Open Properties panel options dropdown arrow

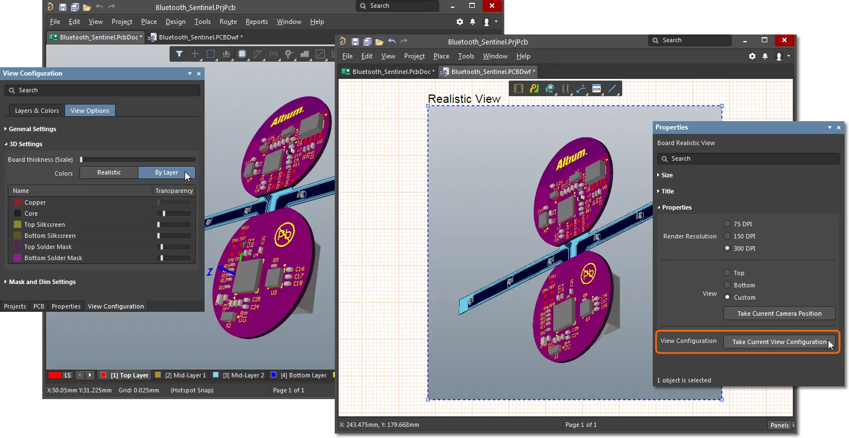tap(830, 127)
